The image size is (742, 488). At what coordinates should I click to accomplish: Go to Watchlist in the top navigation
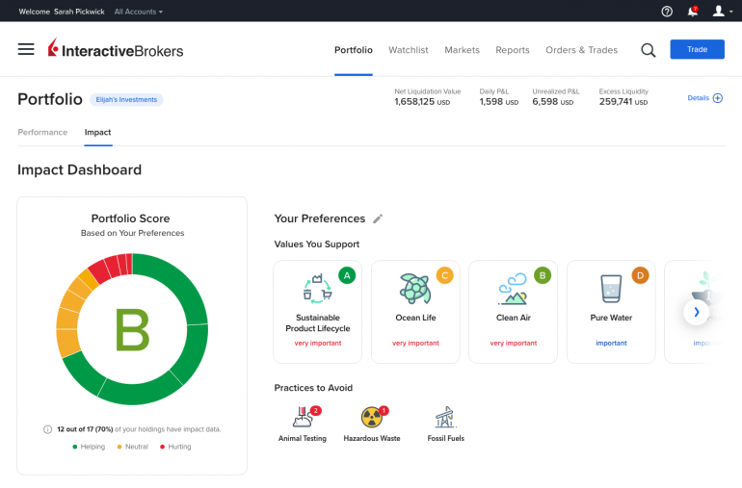[409, 50]
